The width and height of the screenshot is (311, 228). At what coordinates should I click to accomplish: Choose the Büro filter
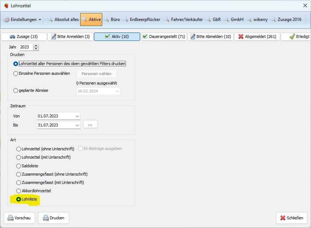tap(112, 20)
